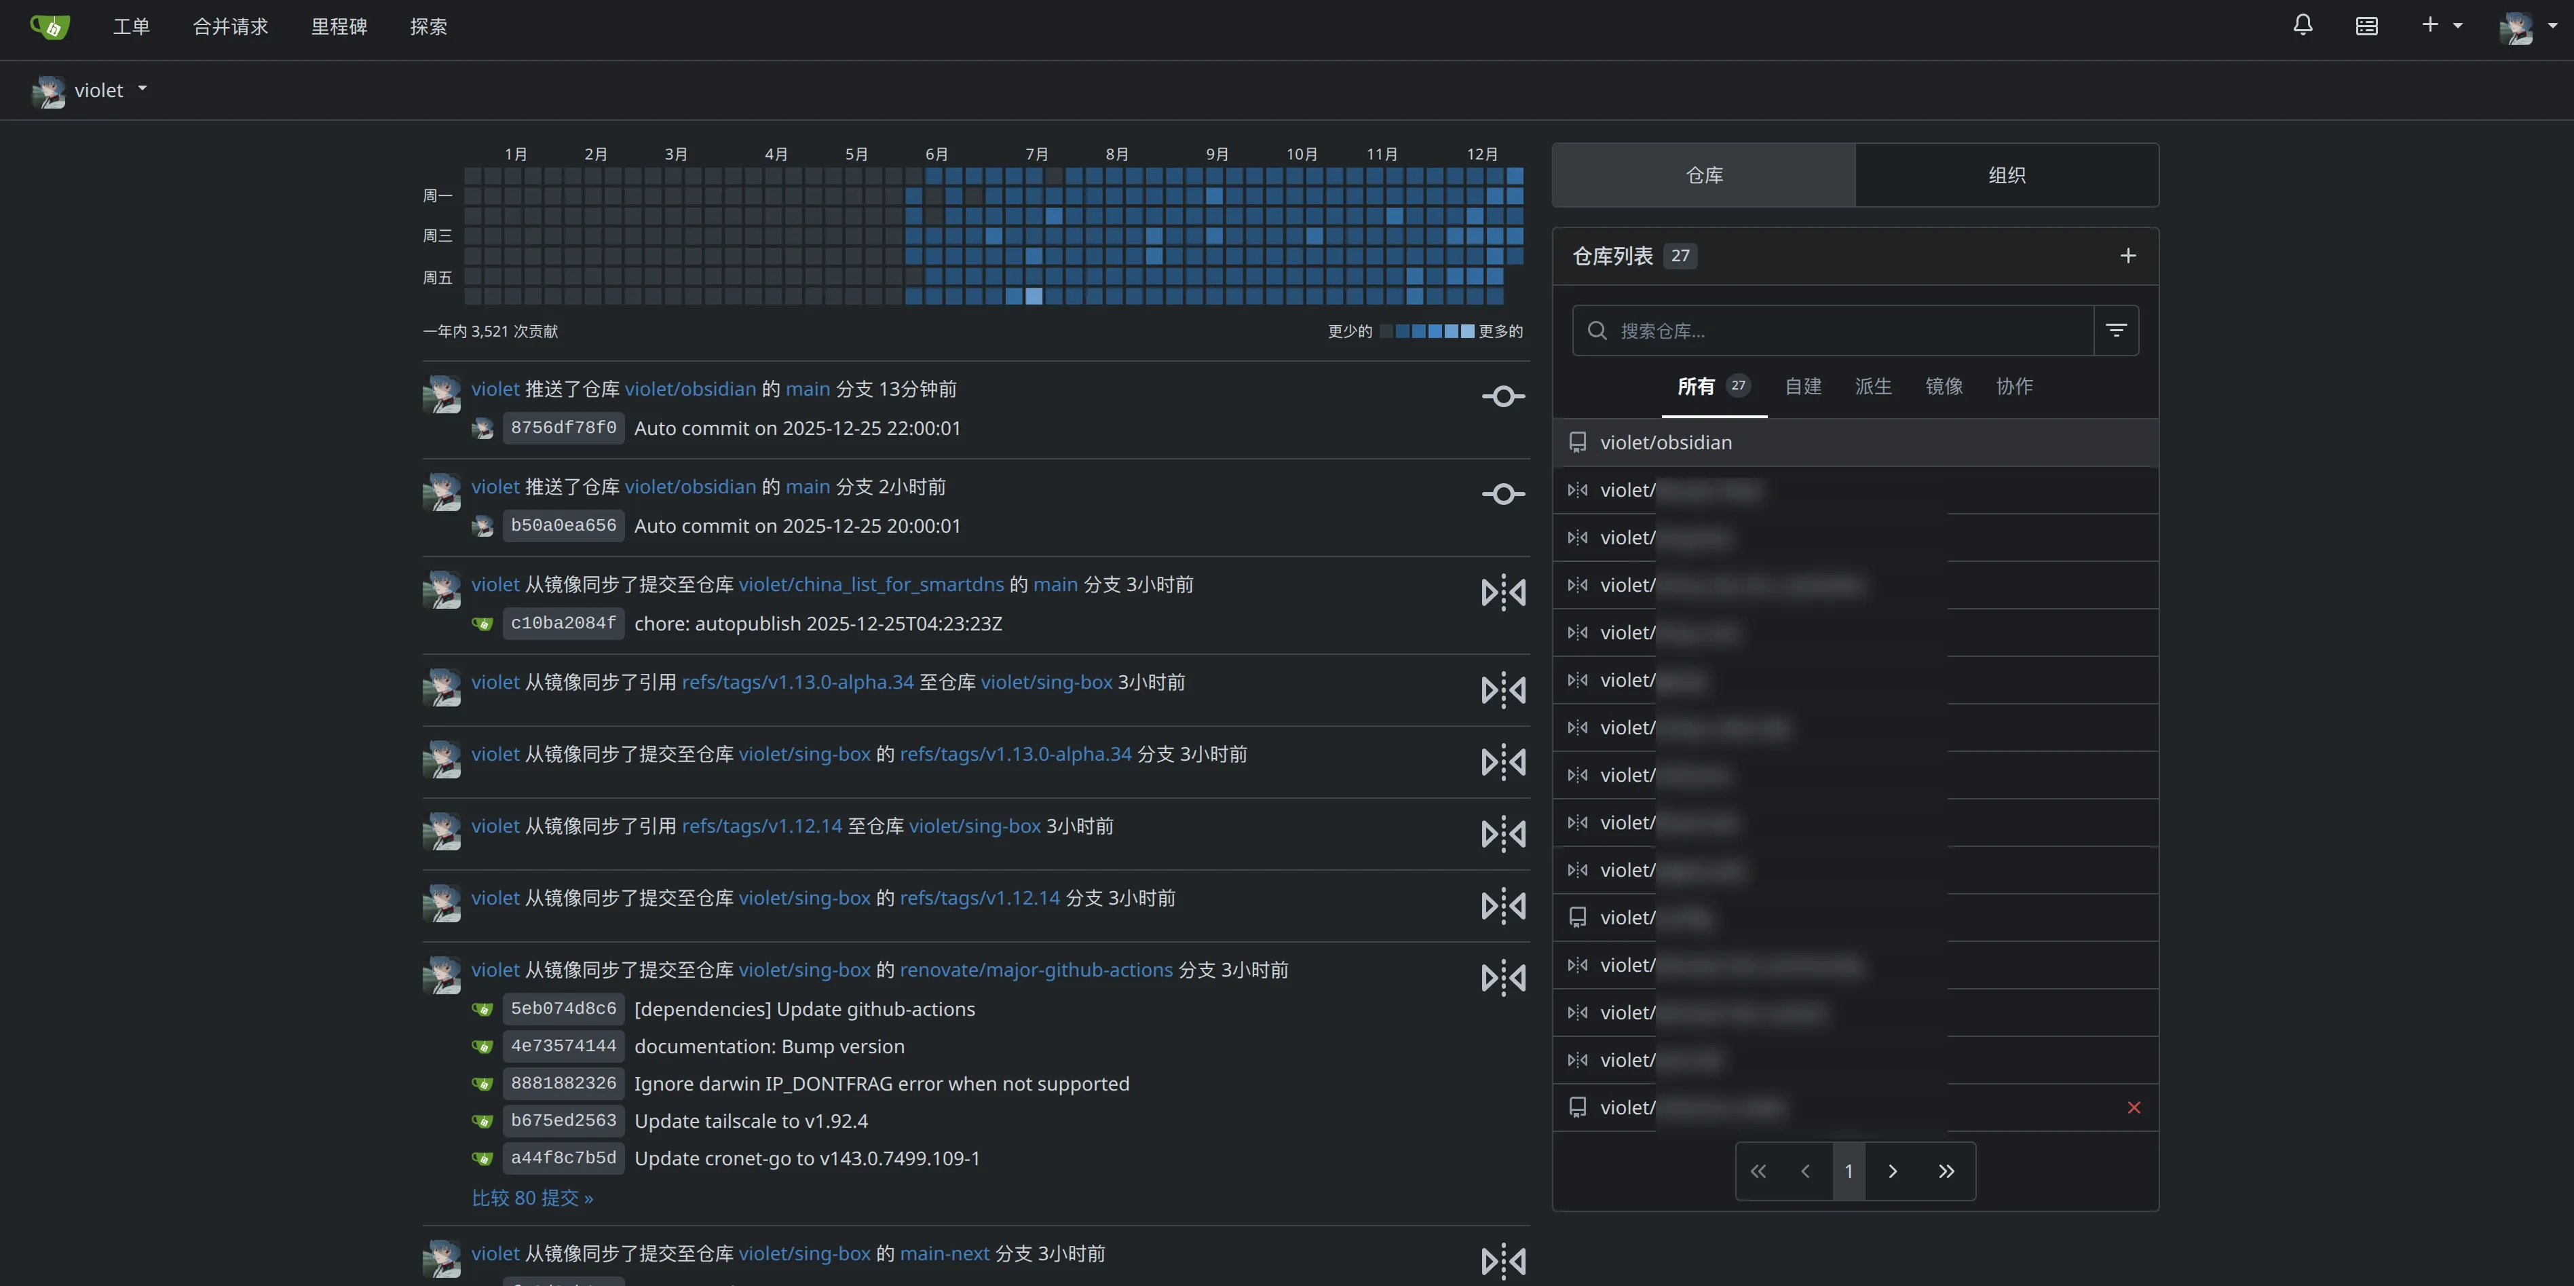Open the repository filter funnel icon
Image resolution: width=2574 pixels, height=1286 pixels.
click(2117, 330)
